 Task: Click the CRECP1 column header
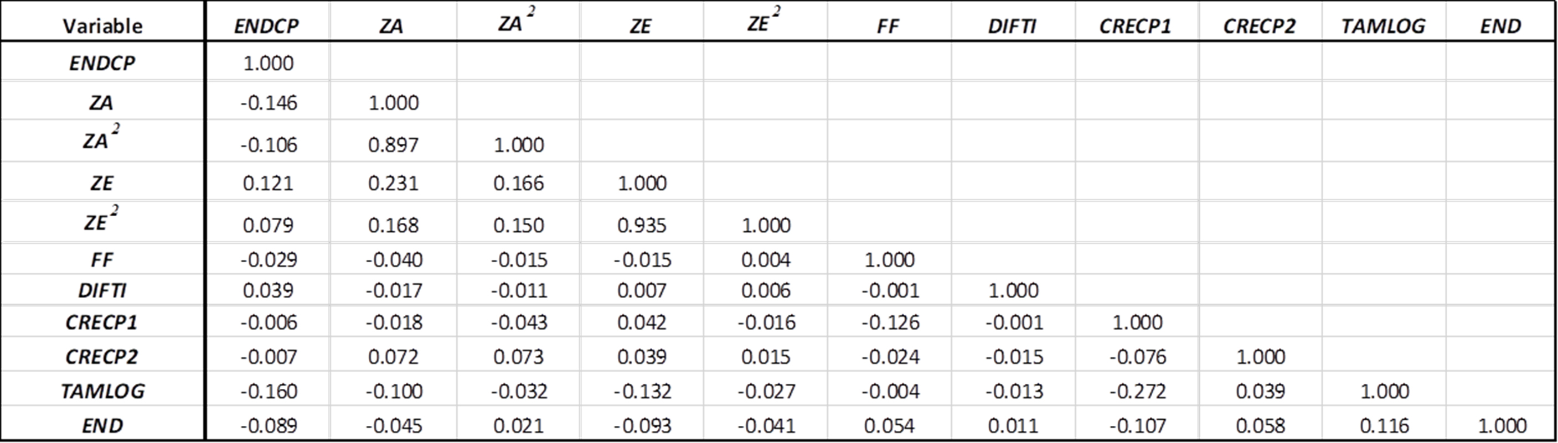tap(1135, 25)
